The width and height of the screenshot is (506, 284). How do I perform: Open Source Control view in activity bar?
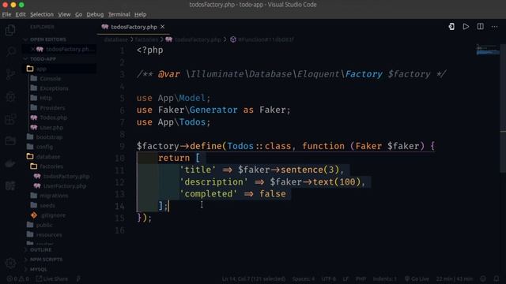pyautogui.click(x=10, y=75)
